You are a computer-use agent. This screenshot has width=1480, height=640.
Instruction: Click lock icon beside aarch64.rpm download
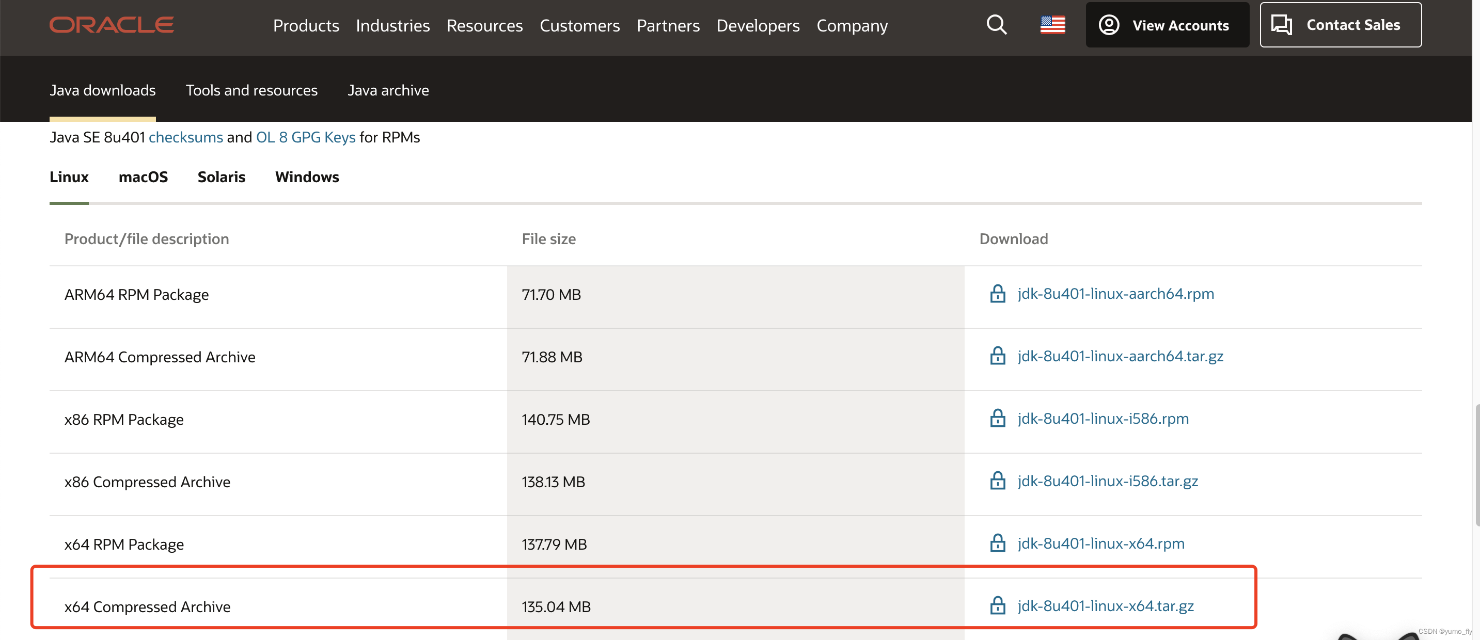[997, 293]
